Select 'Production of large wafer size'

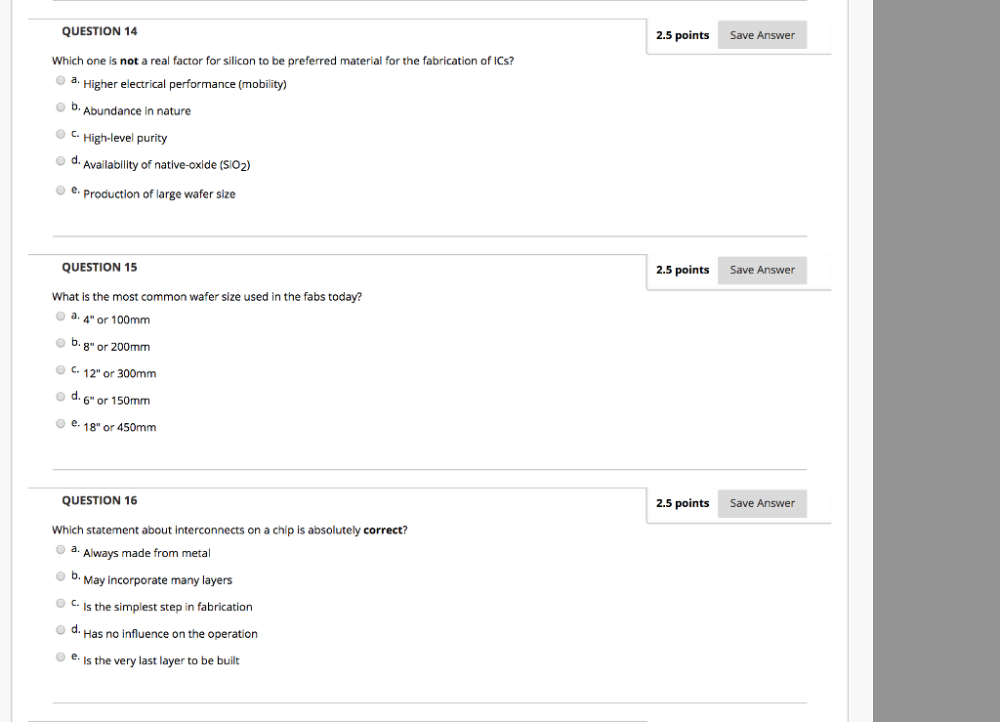(60, 190)
